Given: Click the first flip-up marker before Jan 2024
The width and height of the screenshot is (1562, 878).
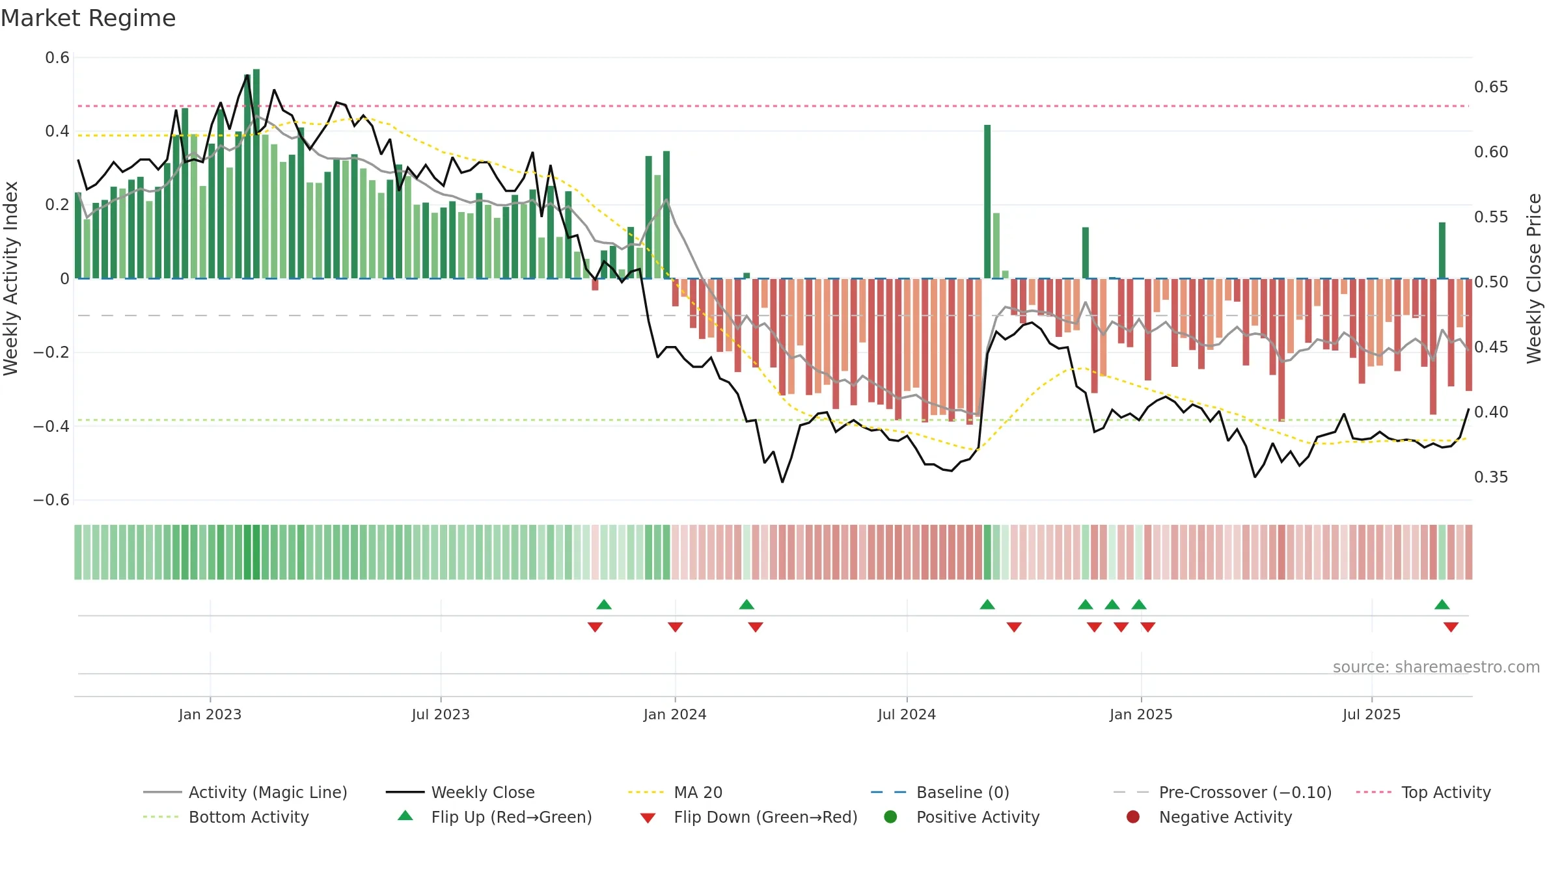Looking at the screenshot, I should point(604,604).
